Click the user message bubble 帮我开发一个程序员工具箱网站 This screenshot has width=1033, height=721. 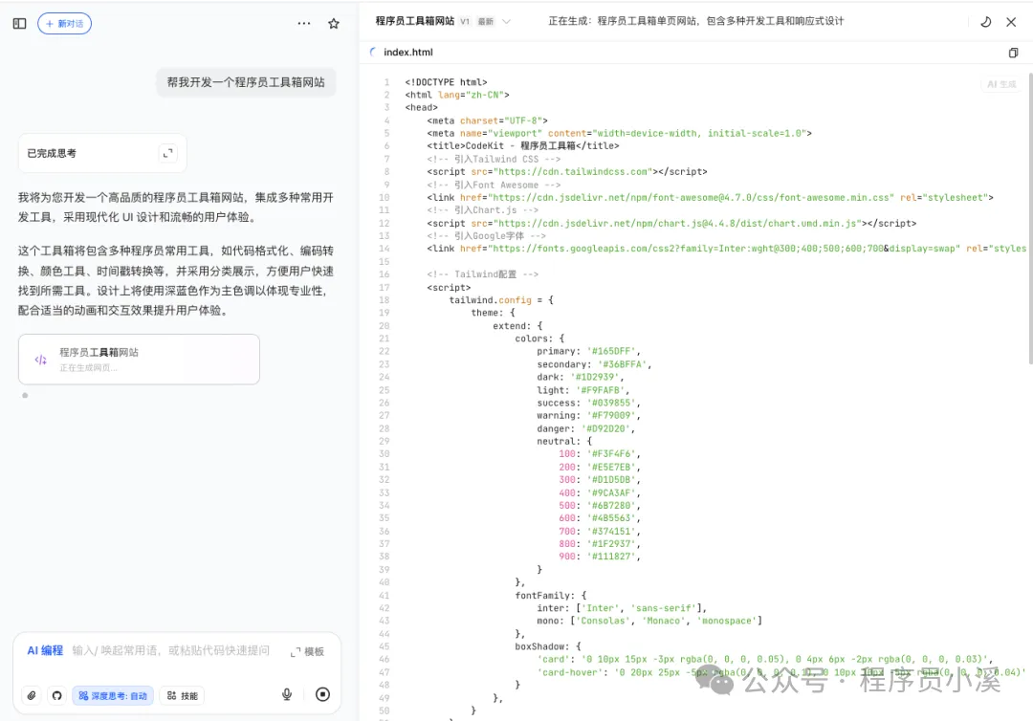(x=246, y=82)
